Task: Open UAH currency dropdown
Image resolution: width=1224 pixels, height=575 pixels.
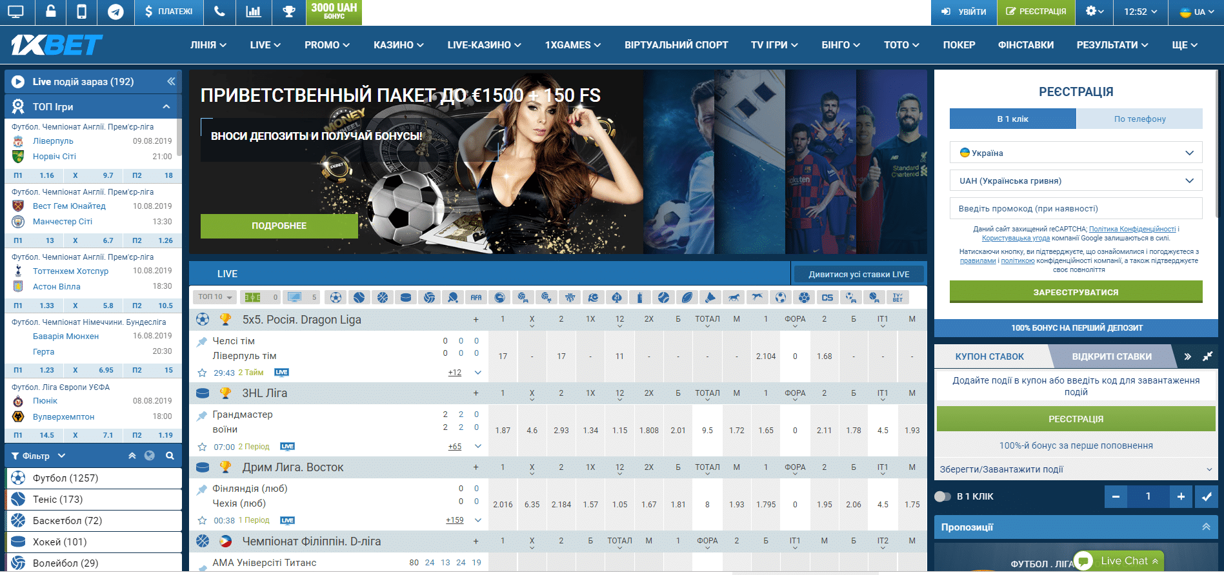Action: 1076,180
